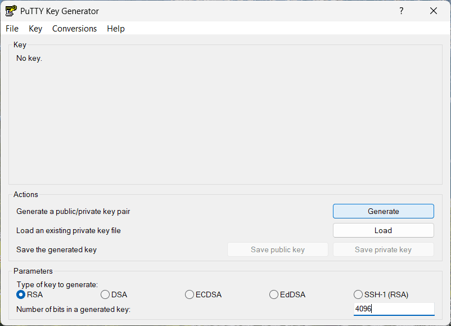Click the PuTTY Key Generator title bar icon
The height and width of the screenshot is (326, 451).
(11, 11)
